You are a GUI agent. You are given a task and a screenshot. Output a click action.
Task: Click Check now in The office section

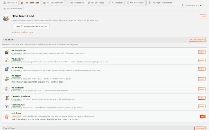click(200, 128)
